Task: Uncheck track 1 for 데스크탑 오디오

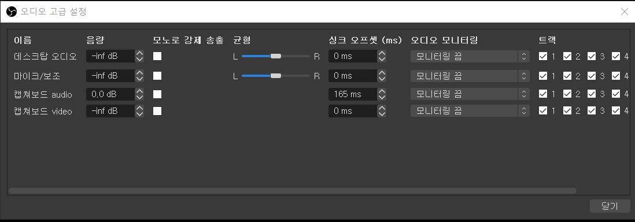Action: pyautogui.click(x=542, y=56)
